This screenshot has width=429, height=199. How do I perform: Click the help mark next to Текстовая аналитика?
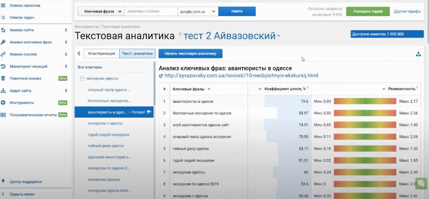point(180,34)
